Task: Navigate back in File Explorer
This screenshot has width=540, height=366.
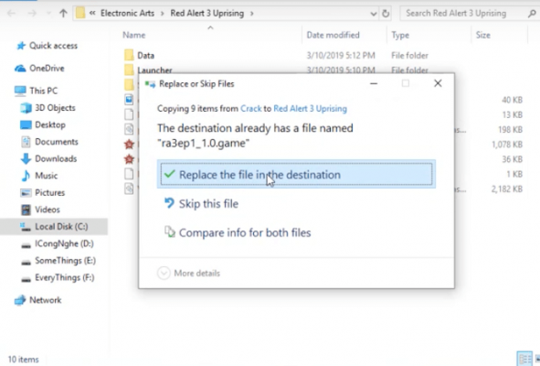Action: tap(11, 14)
